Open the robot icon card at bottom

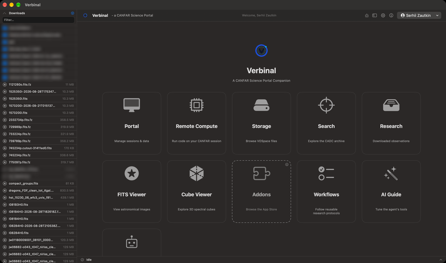pyautogui.click(x=132, y=242)
